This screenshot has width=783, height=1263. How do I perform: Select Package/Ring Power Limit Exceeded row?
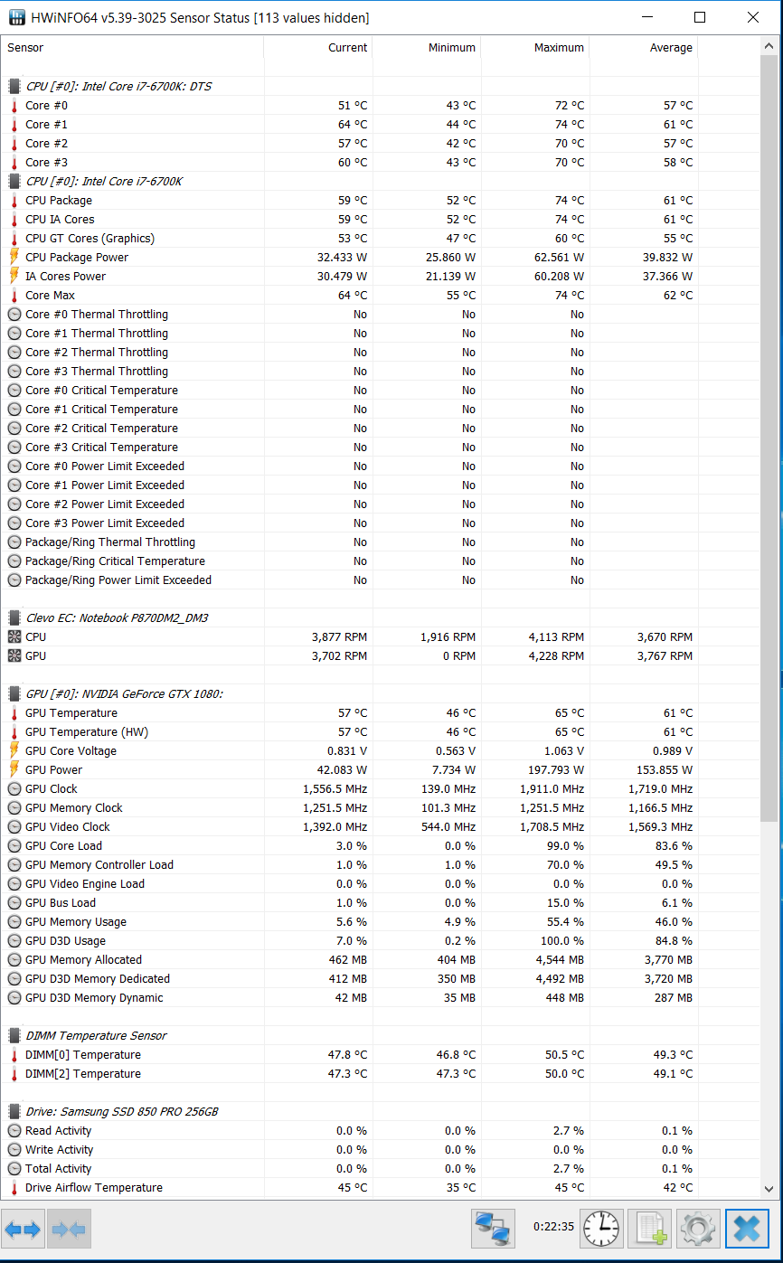tap(381, 580)
